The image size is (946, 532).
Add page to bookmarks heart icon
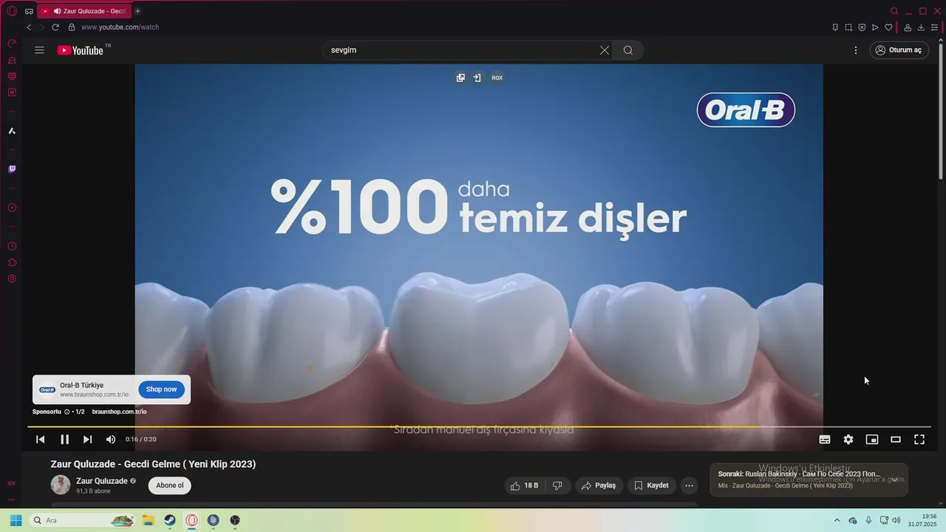pos(888,27)
